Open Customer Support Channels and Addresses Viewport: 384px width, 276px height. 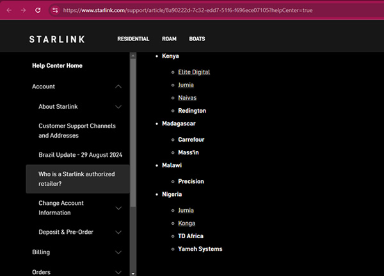77,131
